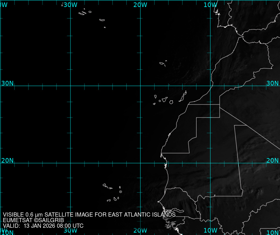Click the Cape Verde islands cluster
The width and height of the screenshot is (280, 235).
click(113, 193)
